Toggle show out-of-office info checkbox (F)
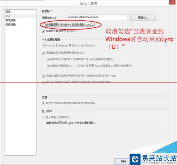The width and height of the screenshot is (177, 165). pos(48,66)
